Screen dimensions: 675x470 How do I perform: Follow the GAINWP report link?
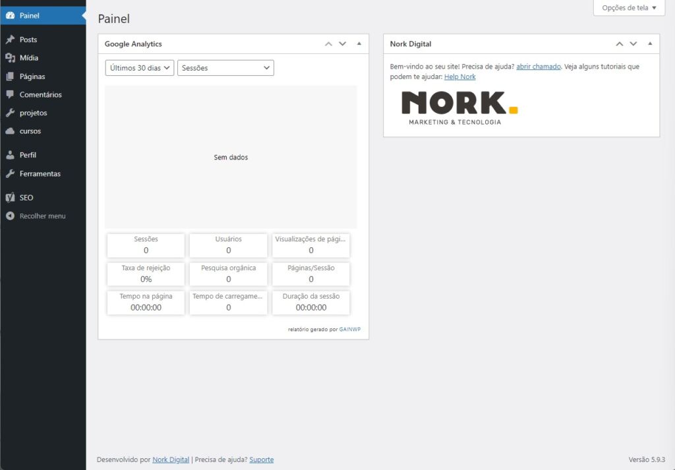[x=350, y=330]
